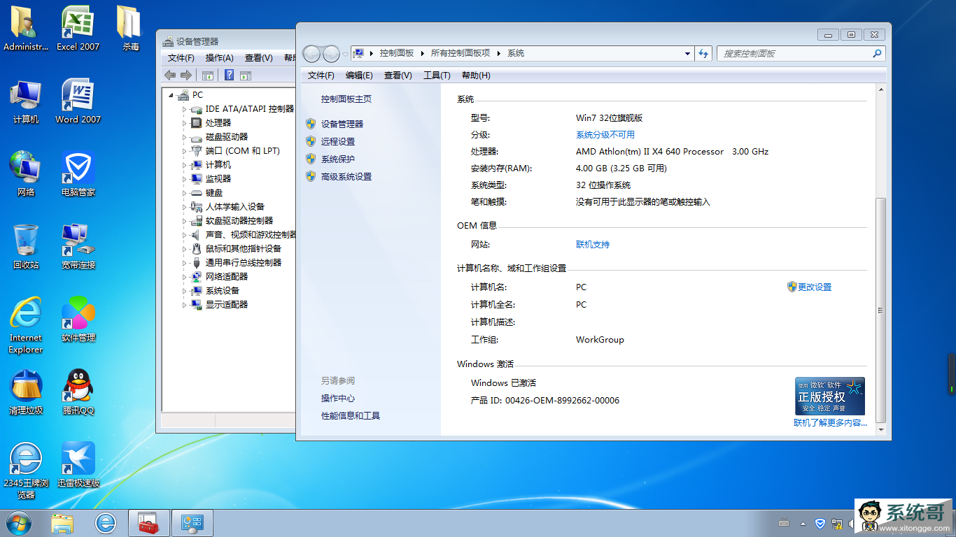The image size is (956, 537).
Task: Click 控制面板主页 link
Action: [x=346, y=99]
